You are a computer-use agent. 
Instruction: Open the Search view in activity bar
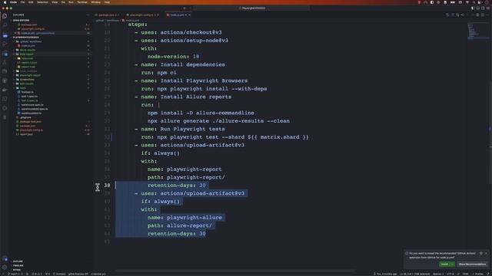[x=5, y=25]
